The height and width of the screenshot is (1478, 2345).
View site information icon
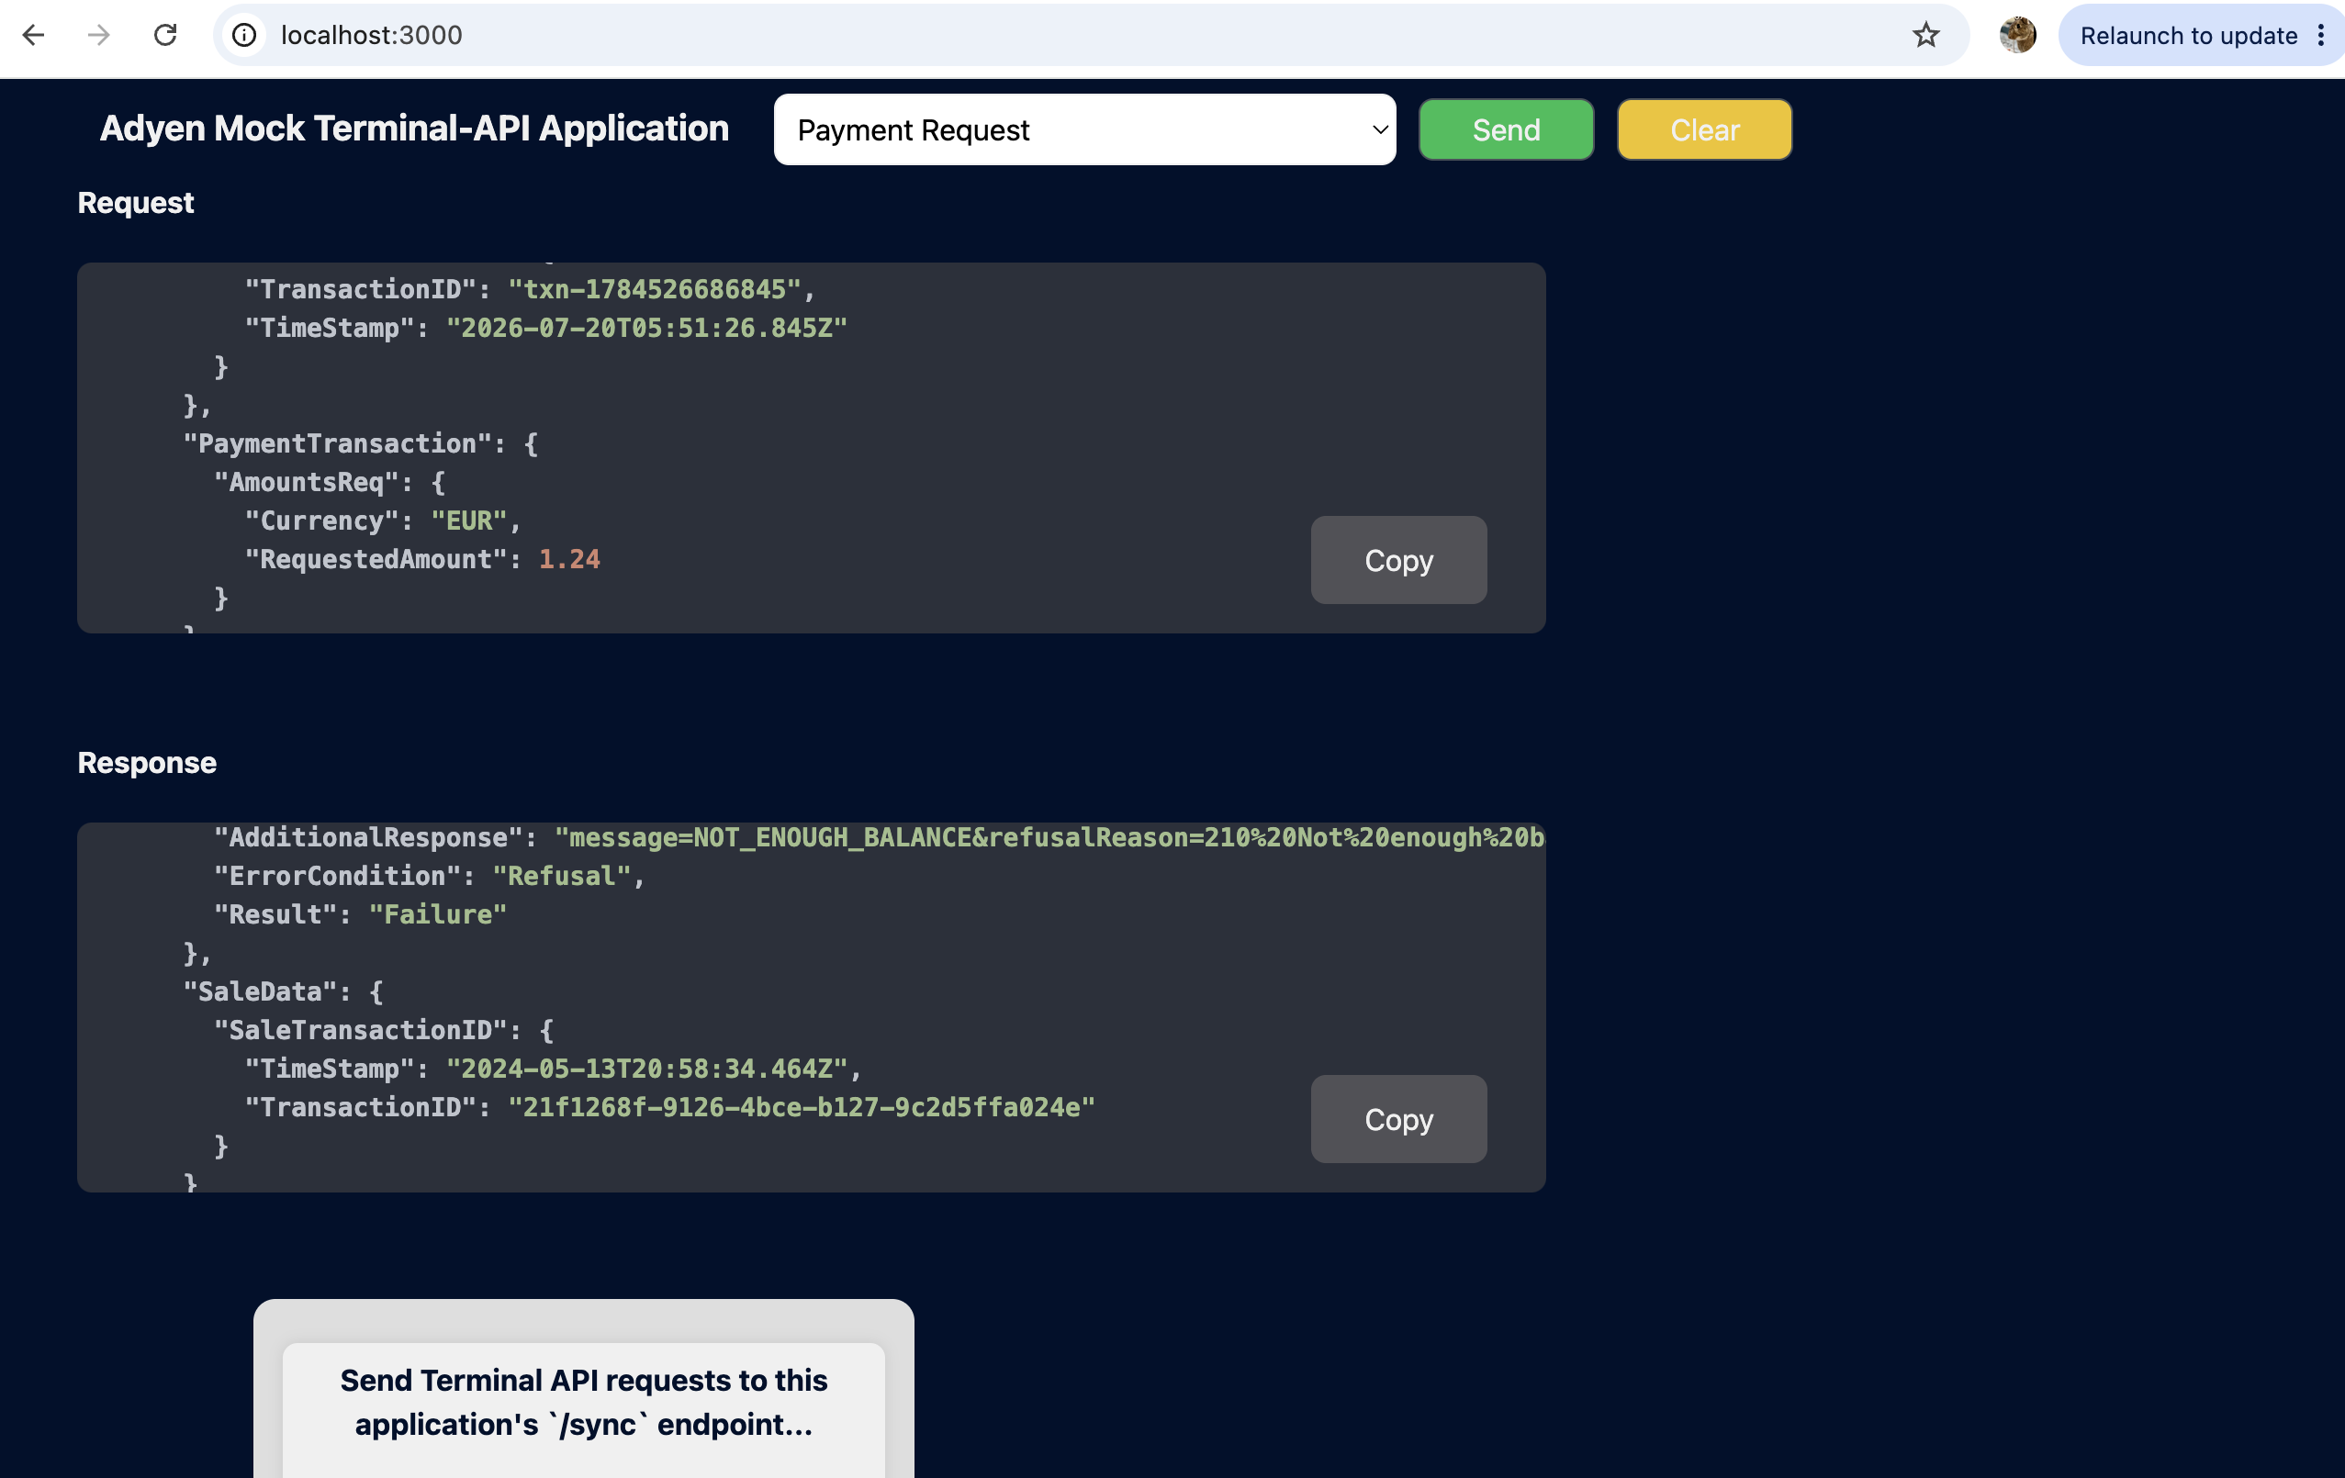(x=244, y=35)
